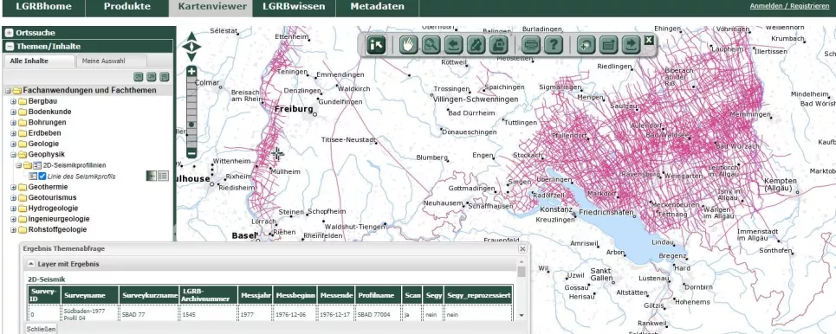Viewport: 836px width, 334px height.
Task: Click the toolbar icon before the printer
Action: coord(498,45)
